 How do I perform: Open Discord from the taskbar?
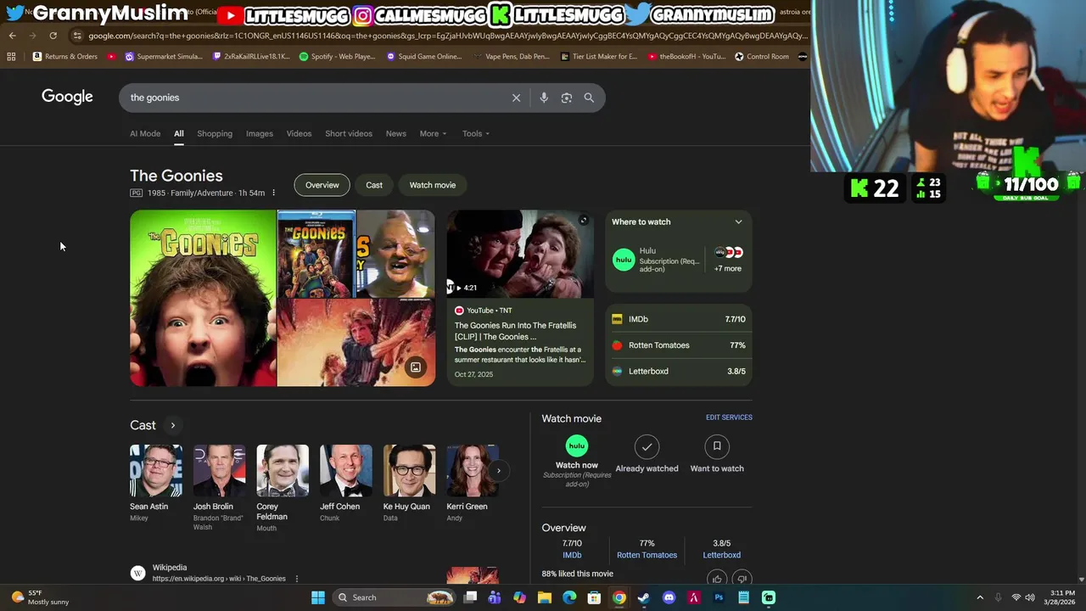click(x=669, y=597)
